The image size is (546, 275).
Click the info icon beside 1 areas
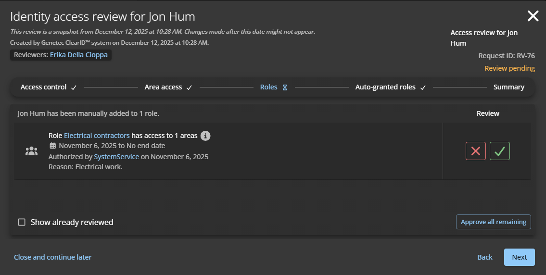point(205,136)
